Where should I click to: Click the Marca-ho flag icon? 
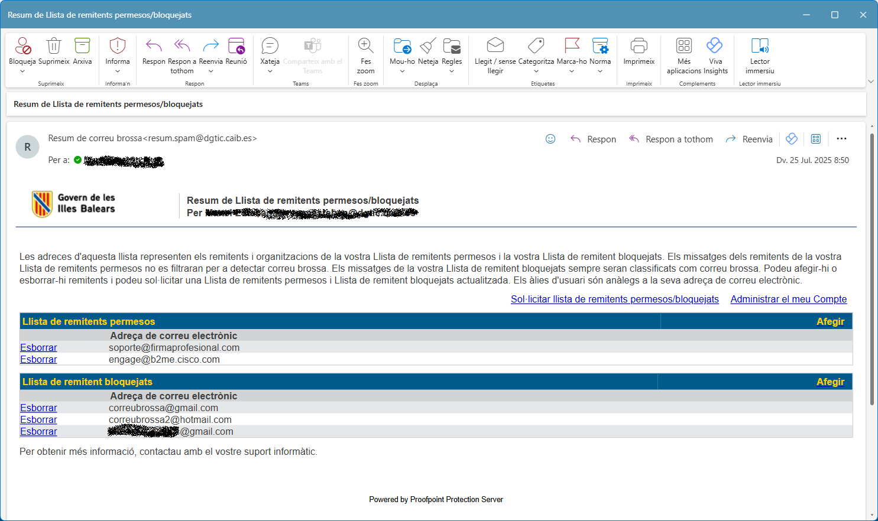click(x=572, y=45)
